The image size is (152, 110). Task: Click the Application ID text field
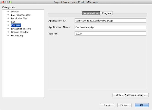click(110, 21)
